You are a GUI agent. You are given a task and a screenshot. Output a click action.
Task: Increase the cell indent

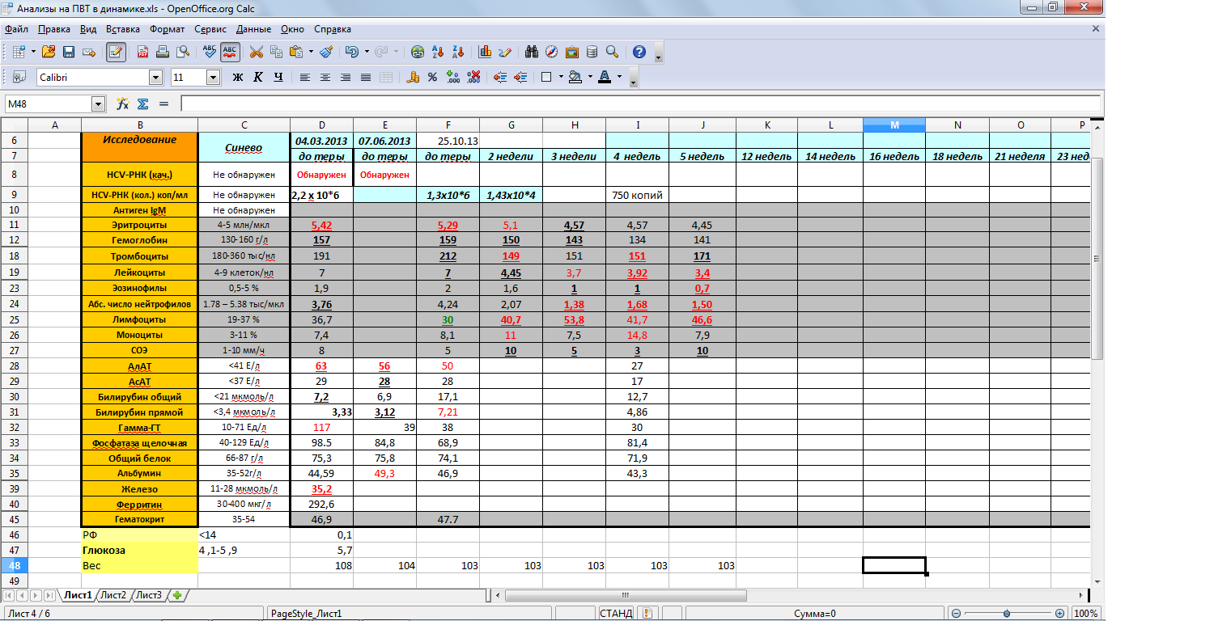click(x=520, y=77)
